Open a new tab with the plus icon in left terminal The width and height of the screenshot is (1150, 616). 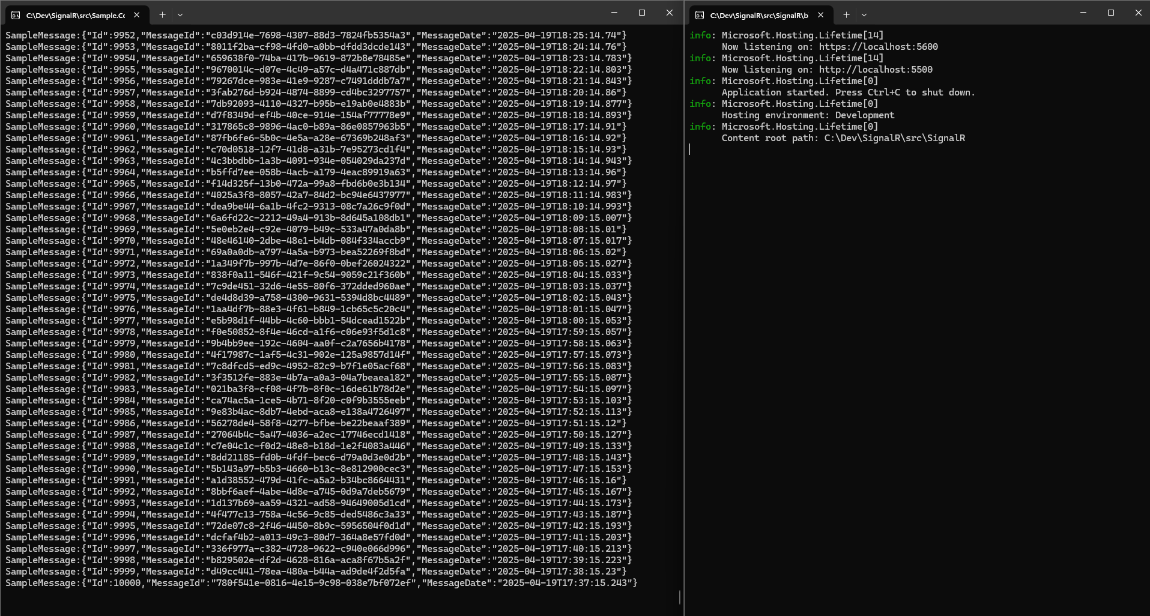tap(162, 14)
